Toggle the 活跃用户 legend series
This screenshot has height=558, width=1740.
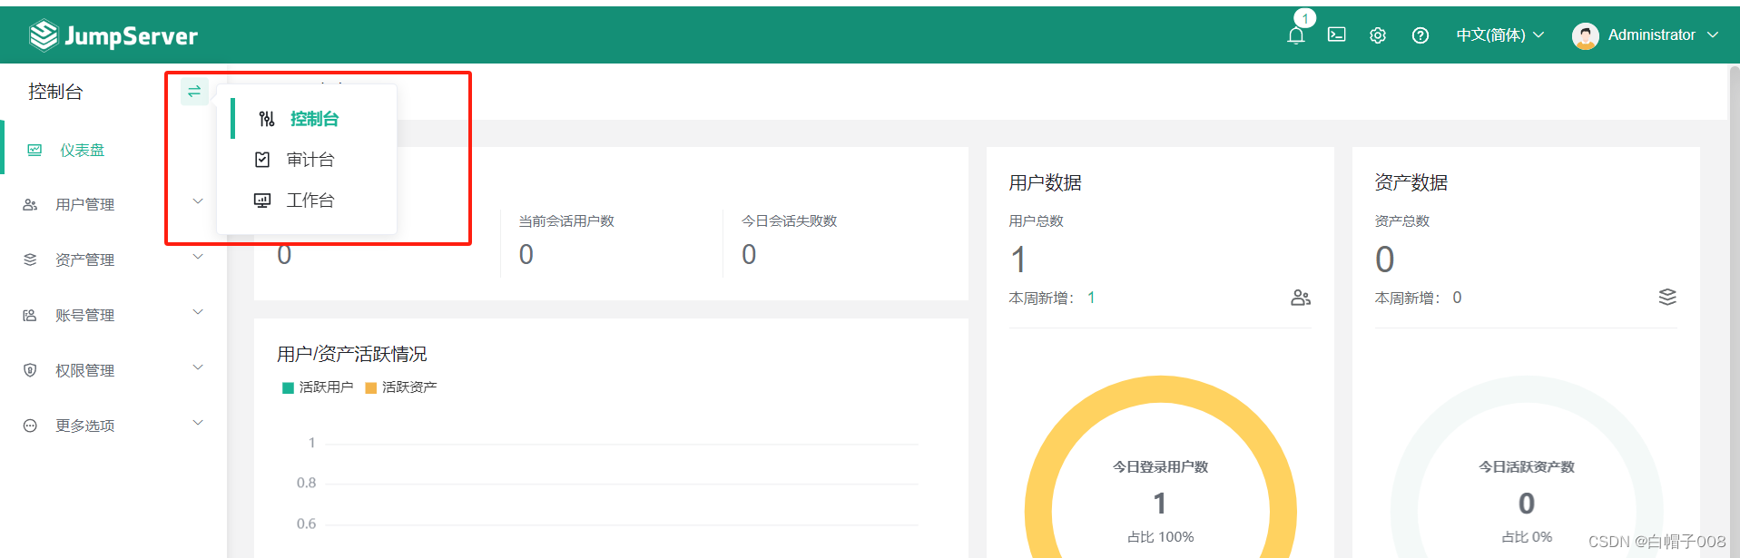[318, 387]
